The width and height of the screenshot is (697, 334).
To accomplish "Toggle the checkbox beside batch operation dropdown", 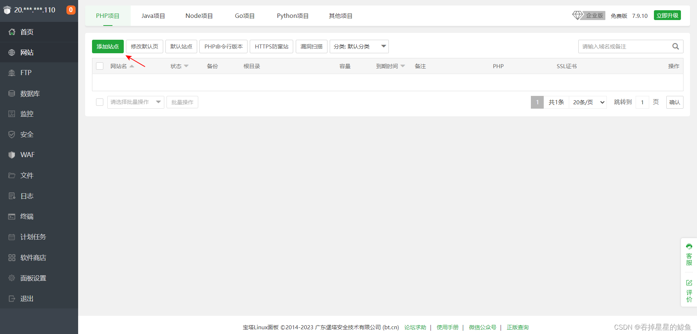I will point(100,102).
